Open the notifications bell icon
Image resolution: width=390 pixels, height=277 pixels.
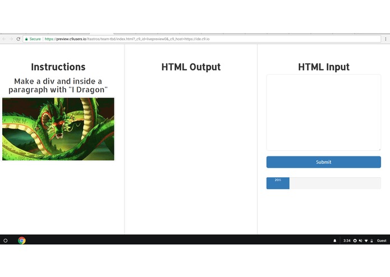click(335, 241)
